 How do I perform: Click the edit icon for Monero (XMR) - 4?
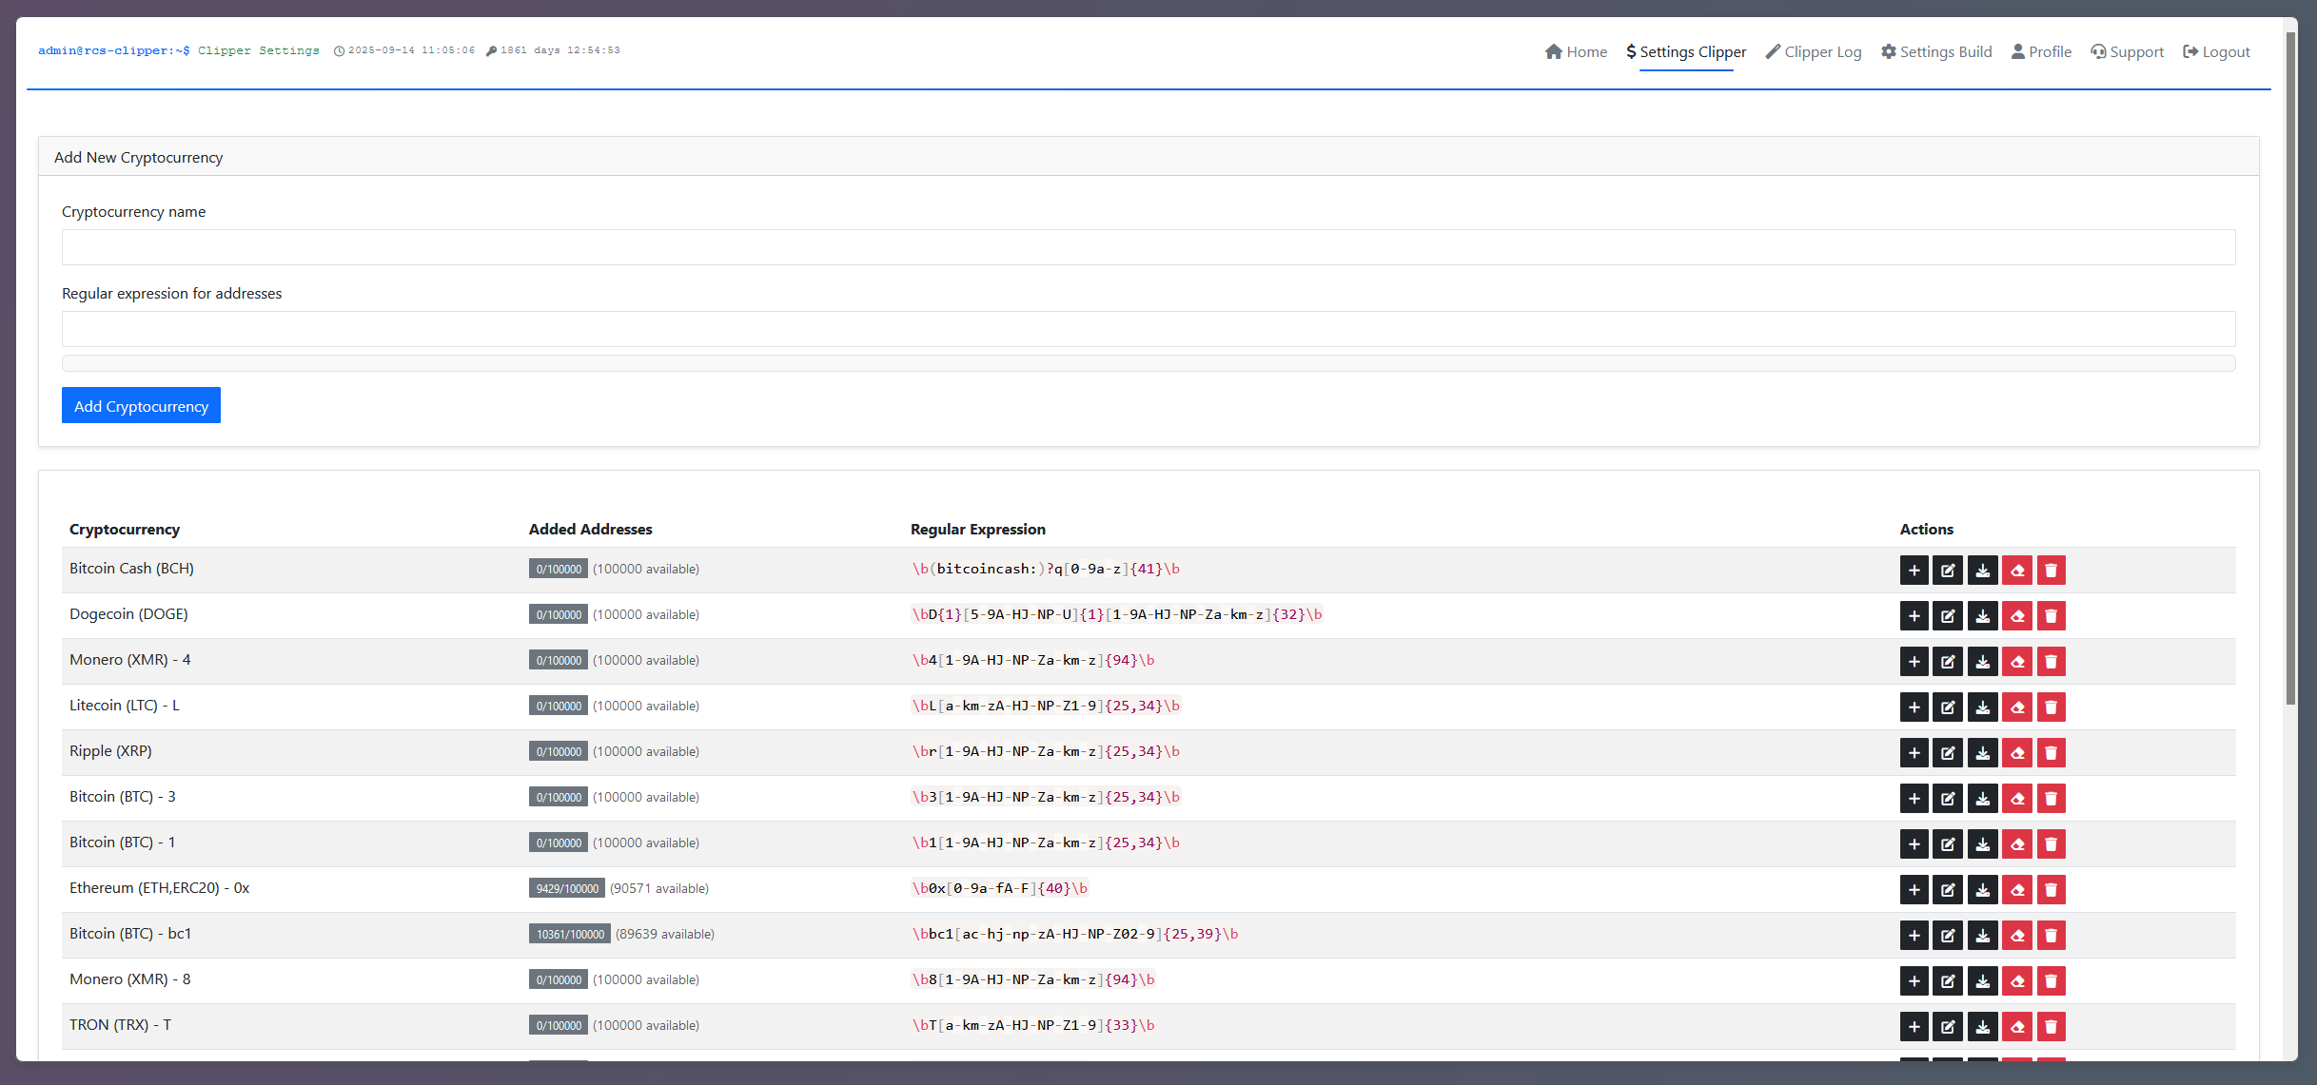click(1948, 661)
